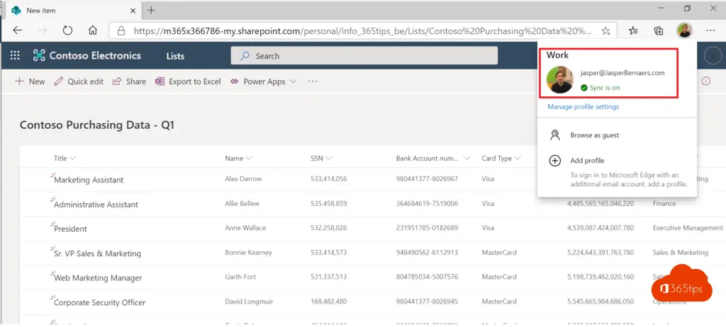Viewport: 726px width, 327px height.
Task: Click into the SharePoint Search box
Action: [x=364, y=56]
